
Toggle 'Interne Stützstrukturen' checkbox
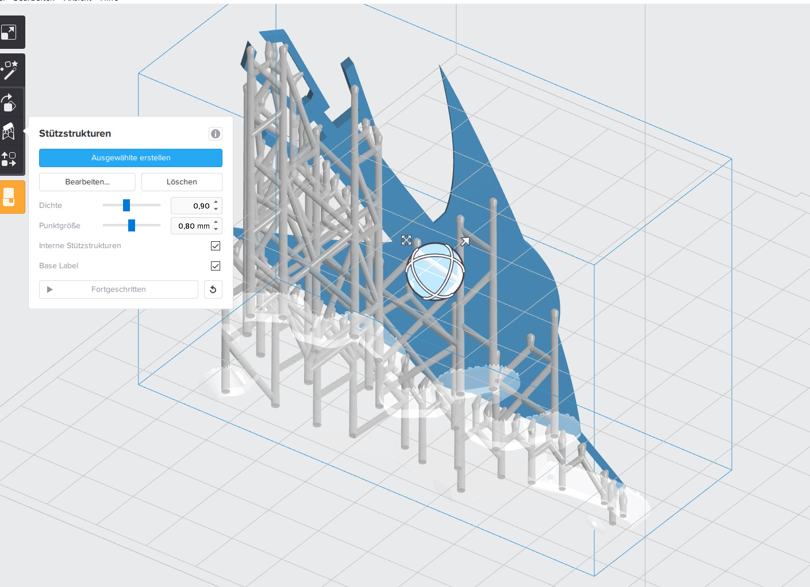216,246
